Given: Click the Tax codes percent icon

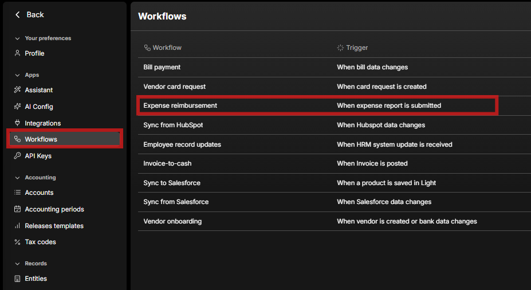Looking at the screenshot, I should point(17,242).
